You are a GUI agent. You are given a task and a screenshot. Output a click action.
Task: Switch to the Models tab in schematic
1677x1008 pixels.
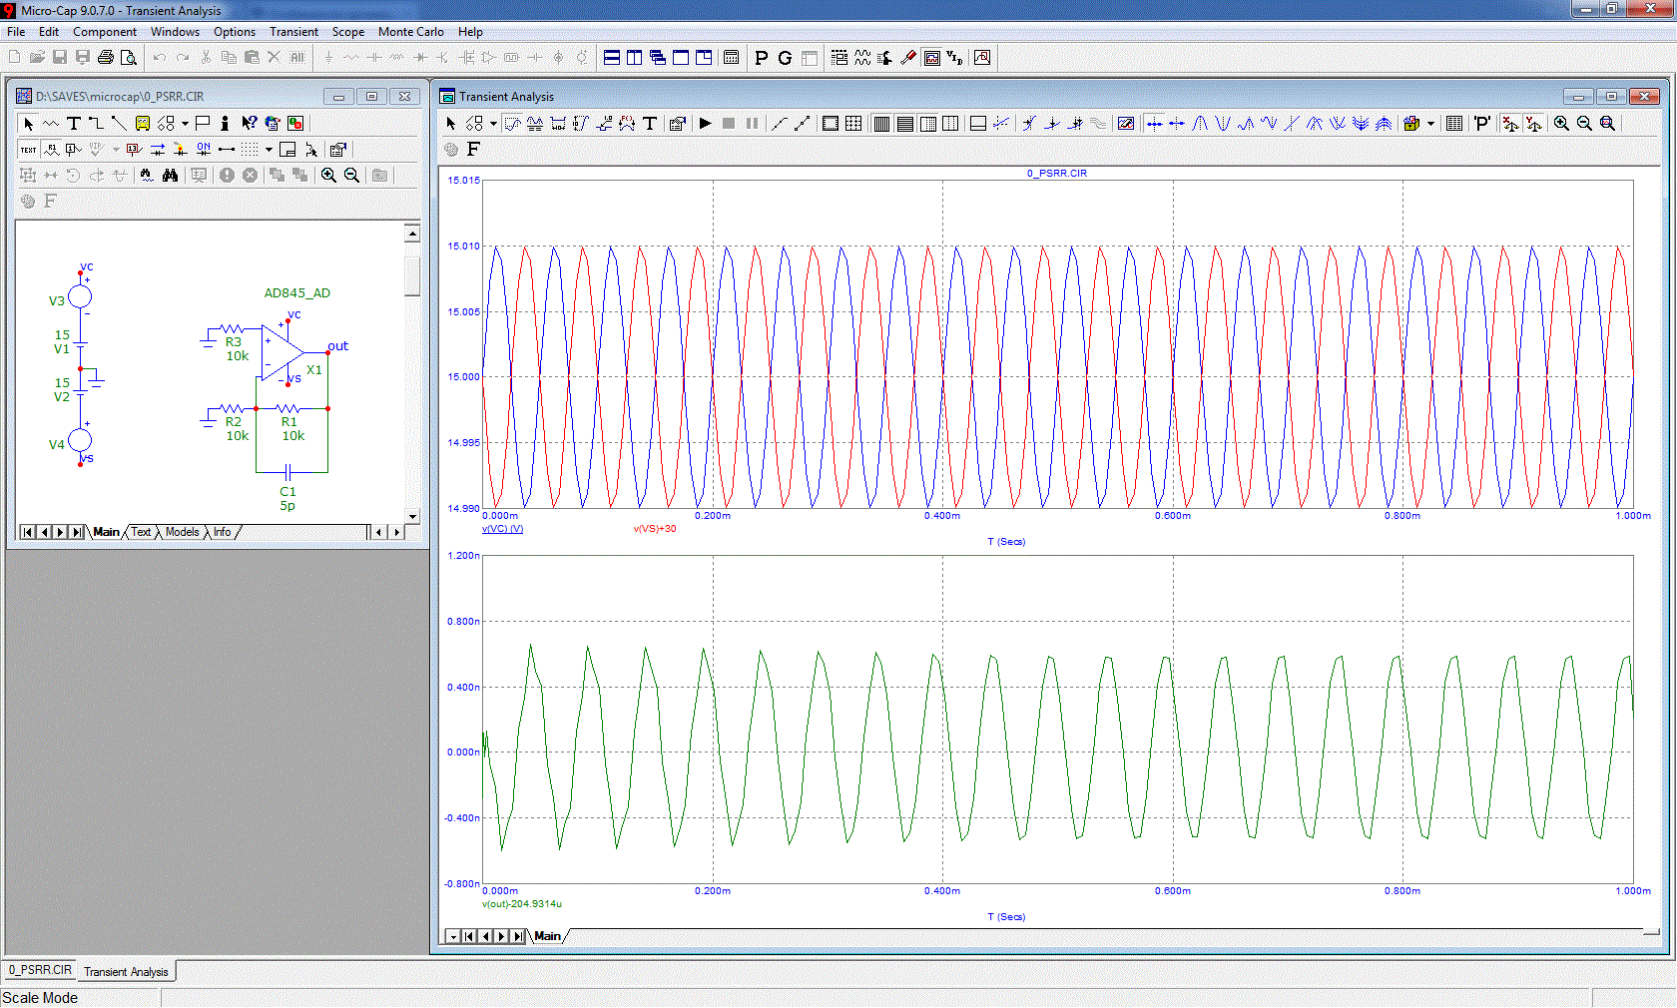pyautogui.click(x=182, y=533)
